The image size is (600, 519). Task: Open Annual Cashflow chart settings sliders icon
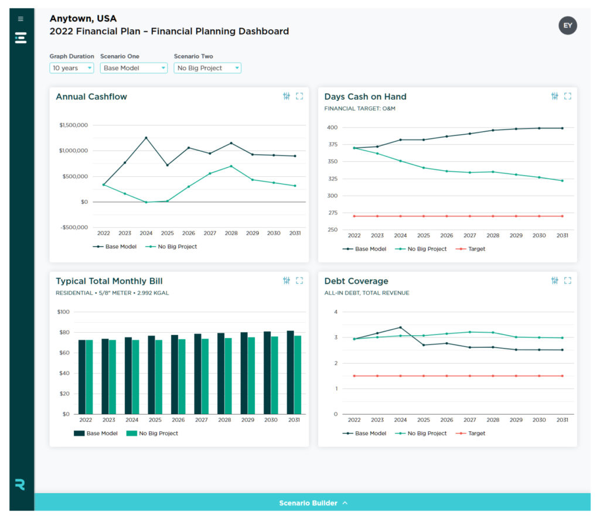(x=286, y=96)
